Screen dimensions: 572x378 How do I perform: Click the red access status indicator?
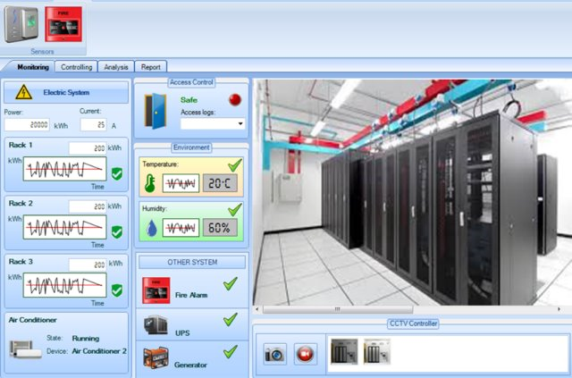(235, 100)
